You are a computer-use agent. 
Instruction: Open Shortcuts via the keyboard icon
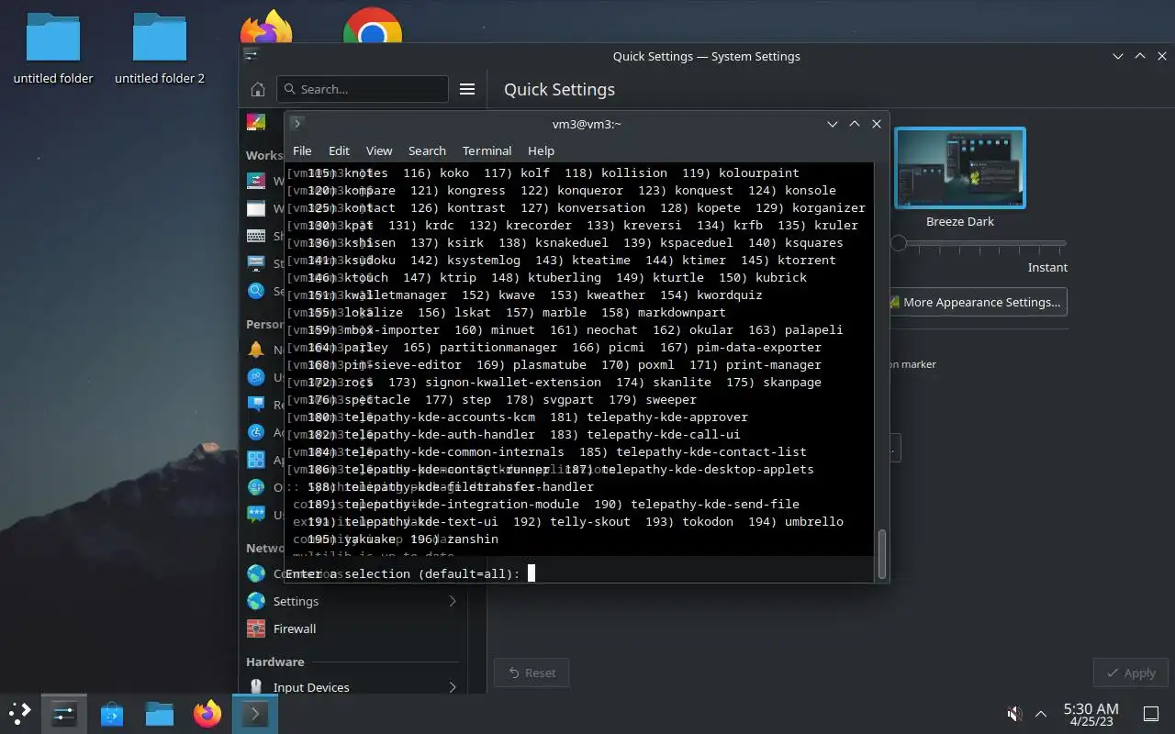(256, 236)
